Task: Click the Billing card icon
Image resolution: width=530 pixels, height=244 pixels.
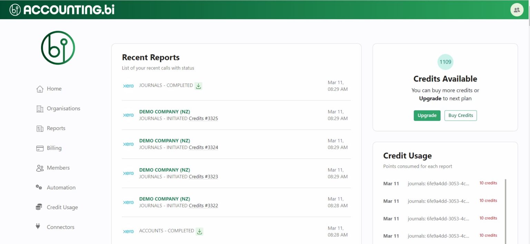Action: (40, 148)
